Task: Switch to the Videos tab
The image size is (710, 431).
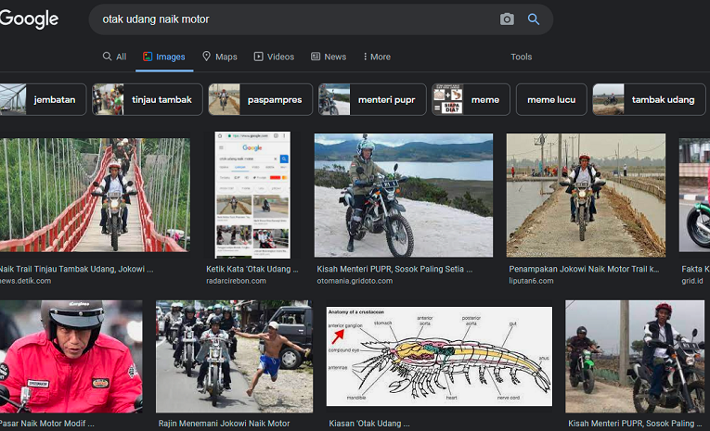Action: (274, 57)
